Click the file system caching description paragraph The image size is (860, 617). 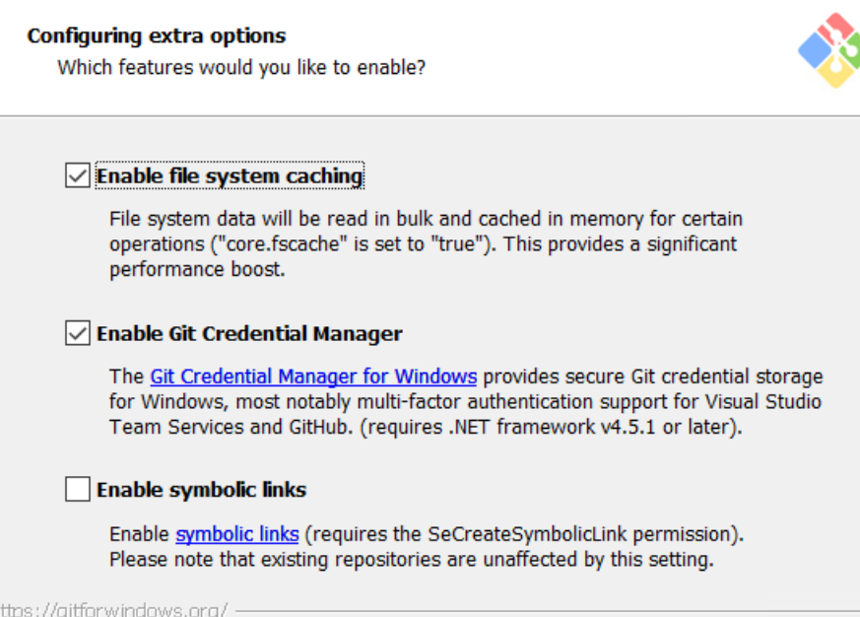(x=426, y=219)
